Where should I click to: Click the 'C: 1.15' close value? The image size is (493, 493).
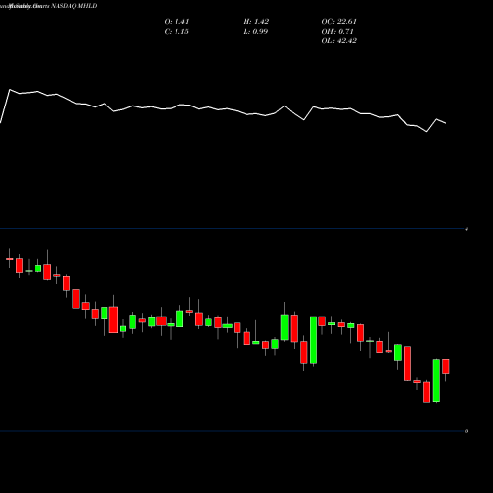(176, 32)
